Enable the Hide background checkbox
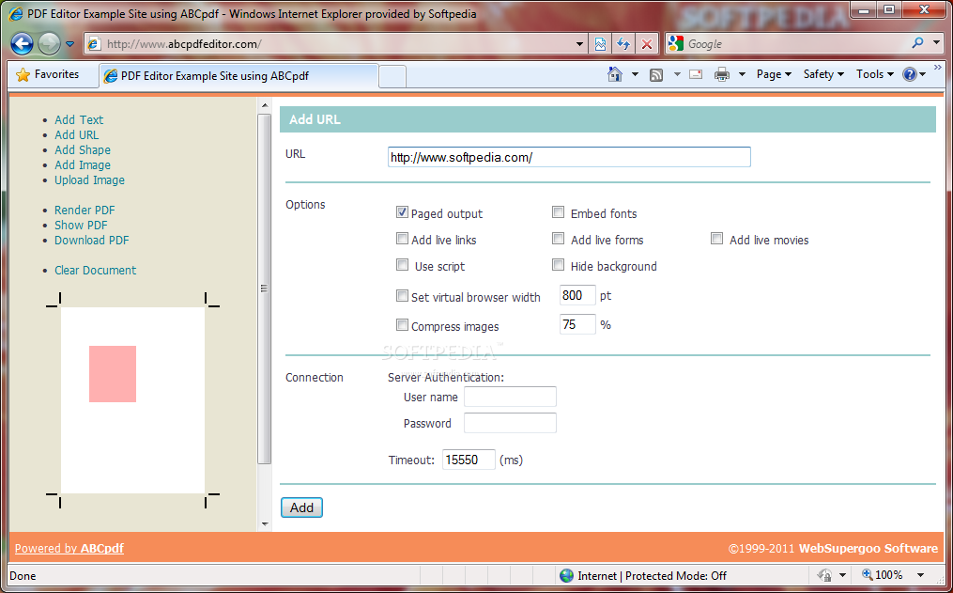Image resolution: width=953 pixels, height=593 pixels. [x=558, y=265]
